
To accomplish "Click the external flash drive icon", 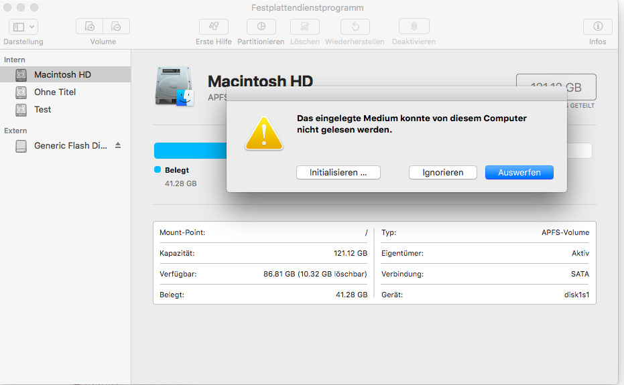I will coord(21,146).
